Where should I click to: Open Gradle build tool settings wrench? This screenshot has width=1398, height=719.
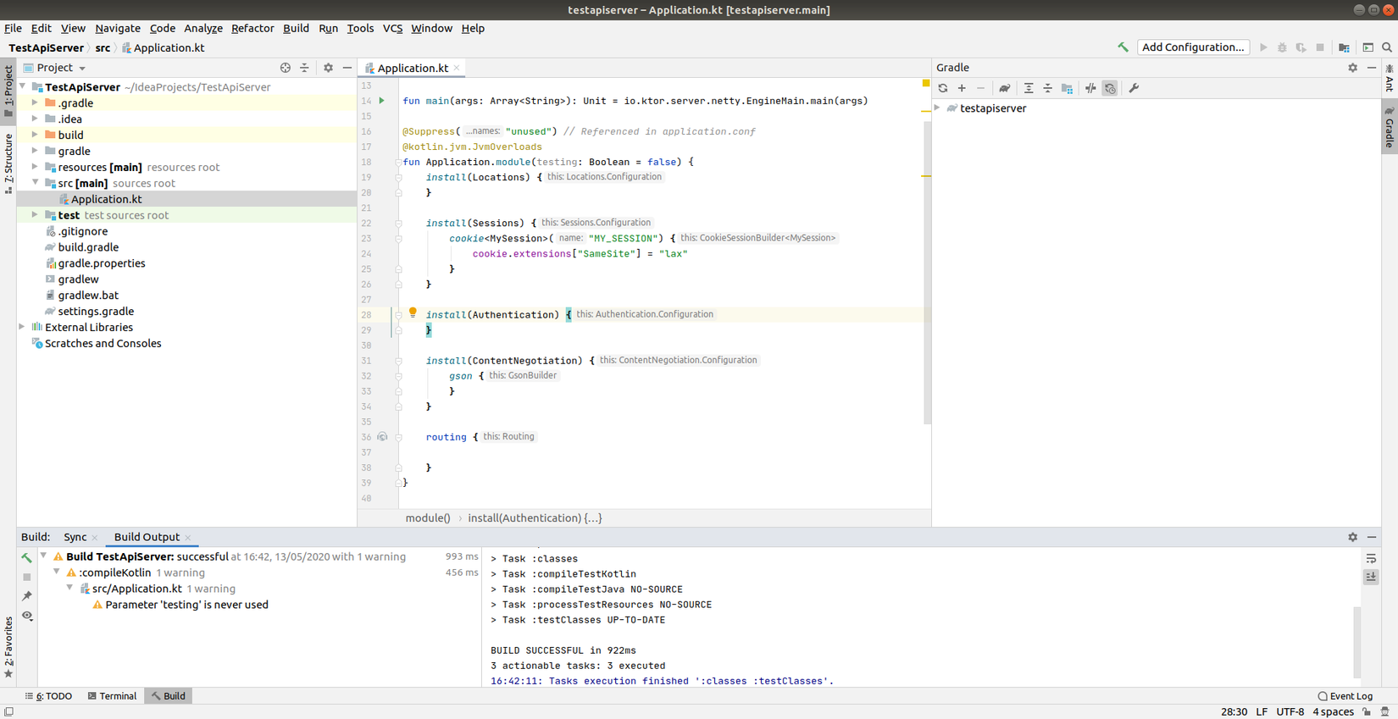(1134, 88)
